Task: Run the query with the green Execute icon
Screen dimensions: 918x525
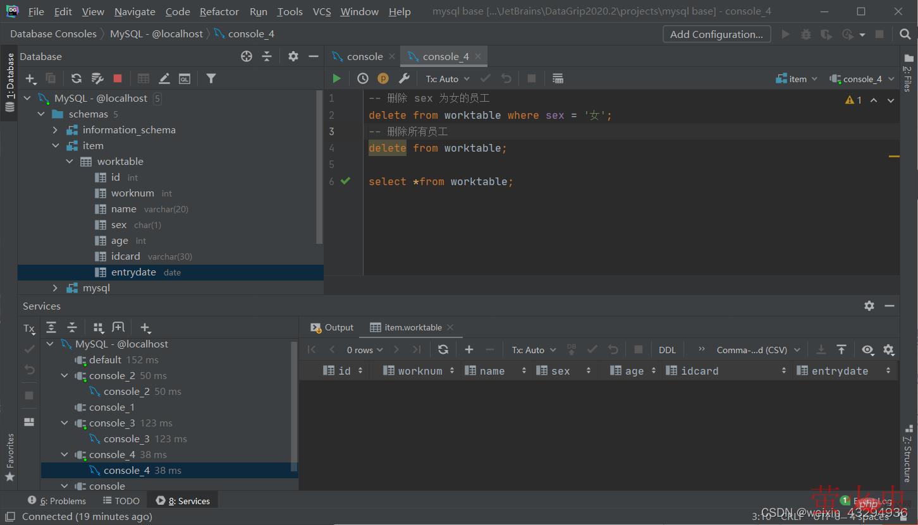Action: (x=336, y=78)
